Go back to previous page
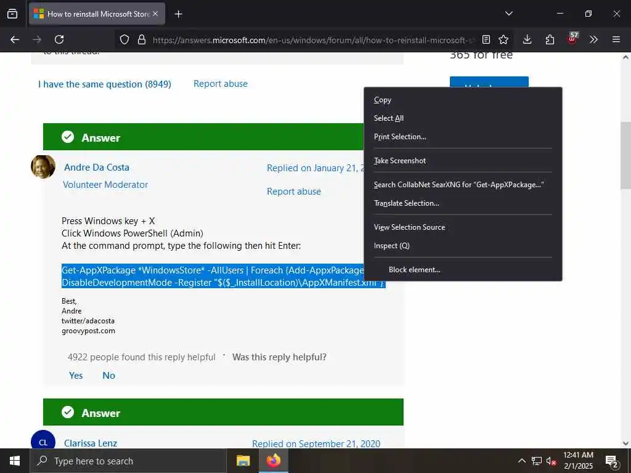The height and width of the screenshot is (473, 631). tap(15, 39)
